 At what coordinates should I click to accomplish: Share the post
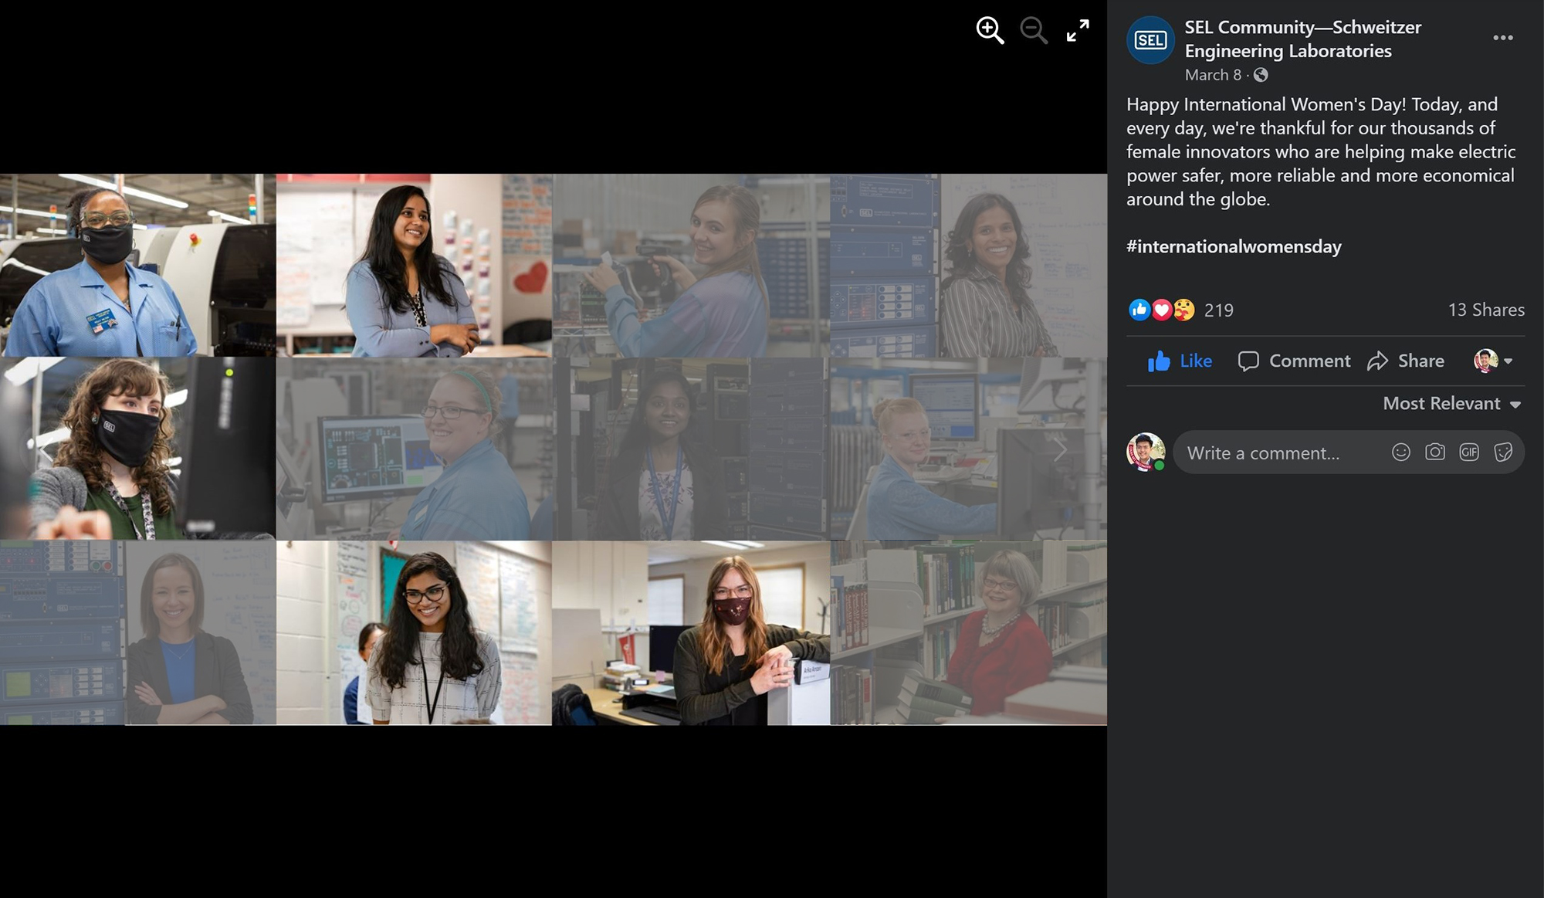click(1405, 361)
